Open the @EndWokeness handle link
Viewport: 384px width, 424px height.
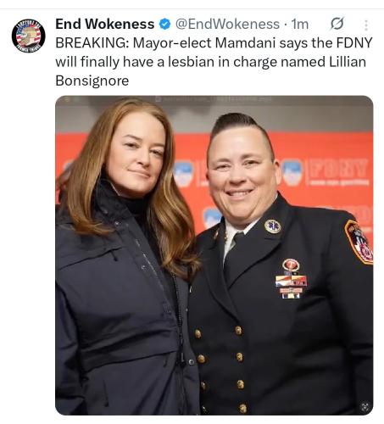tap(227, 24)
